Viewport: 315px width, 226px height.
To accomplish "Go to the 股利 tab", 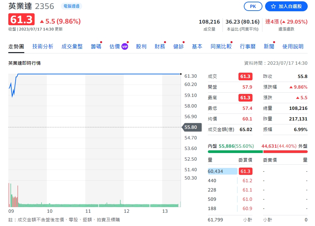I will (x=141, y=46).
